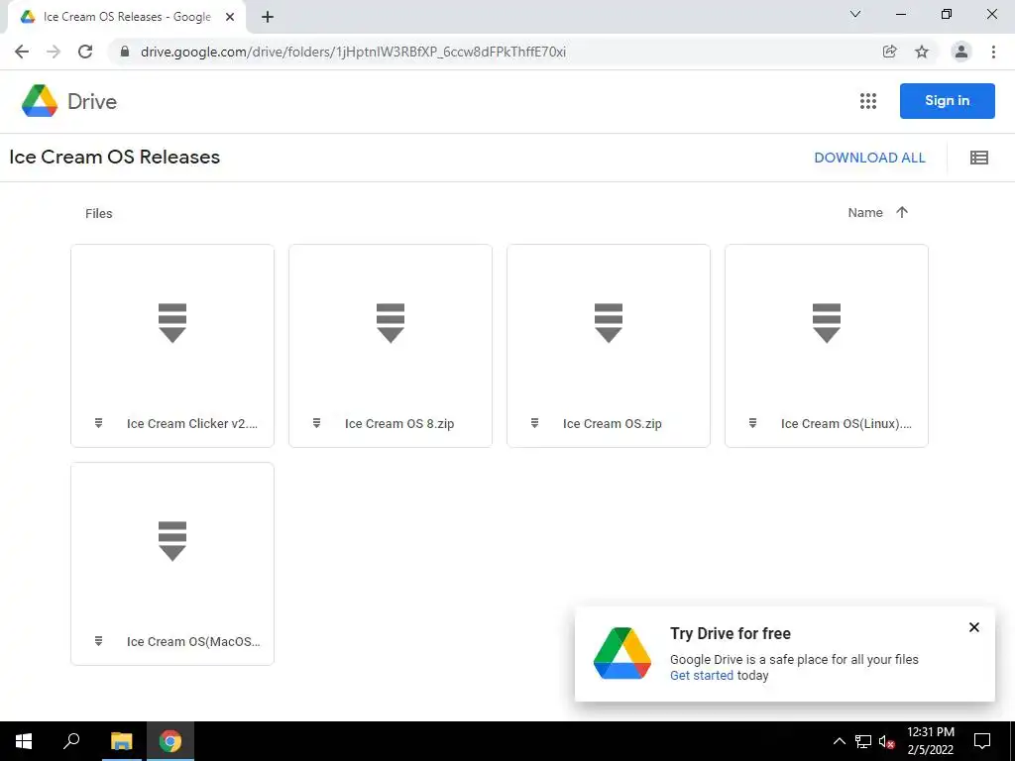The width and height of the screenshot is (1015, 761).
Task: Open the Name sort options
Action: [865, 213]
